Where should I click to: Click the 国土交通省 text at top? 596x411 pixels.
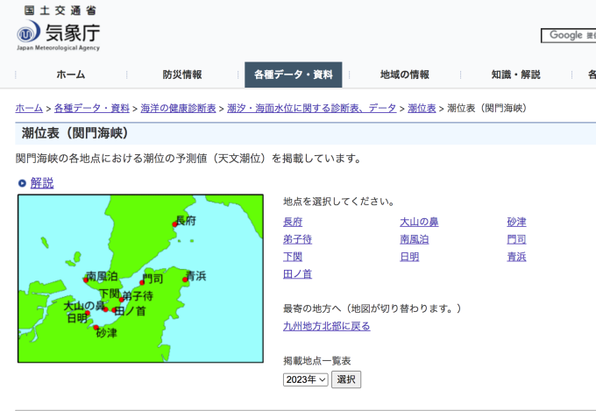[60, 11]
